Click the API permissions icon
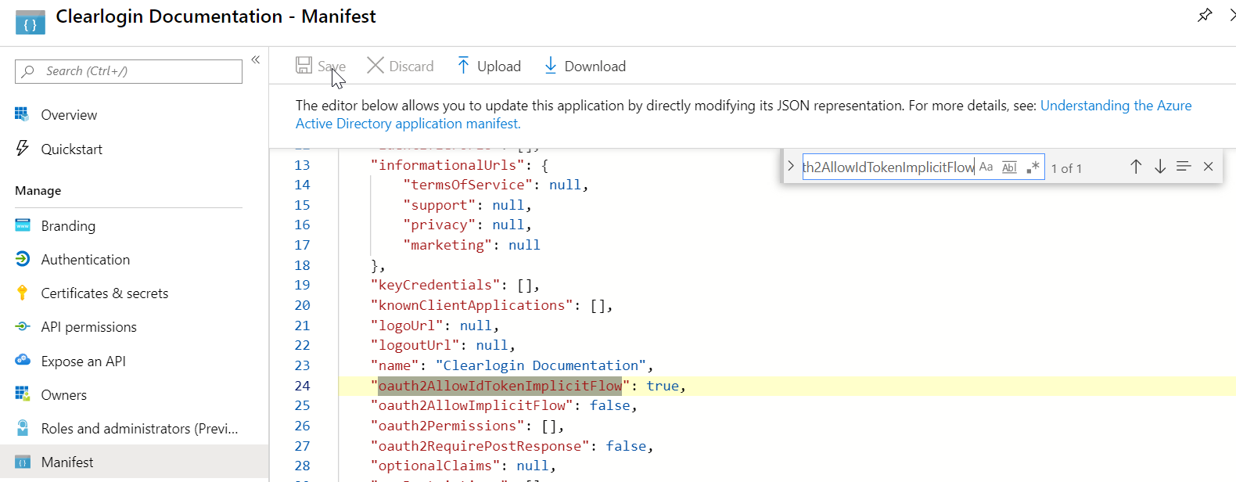Viewport: 1236px width, 482px height. tap(23, 327)
